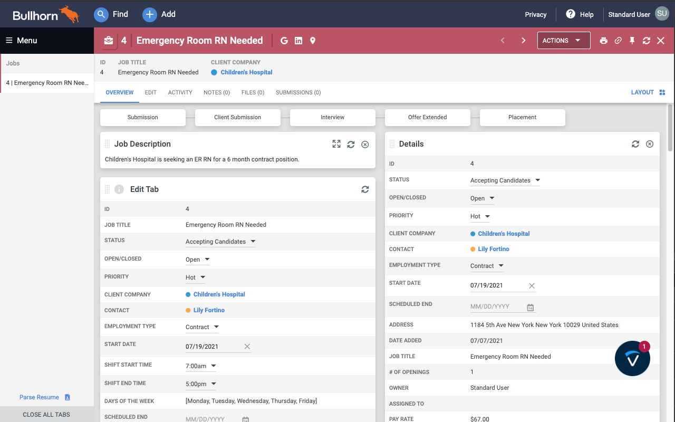Open Scheduled End calendar in Details
This screenshot has height=422, width=675.
531,308
